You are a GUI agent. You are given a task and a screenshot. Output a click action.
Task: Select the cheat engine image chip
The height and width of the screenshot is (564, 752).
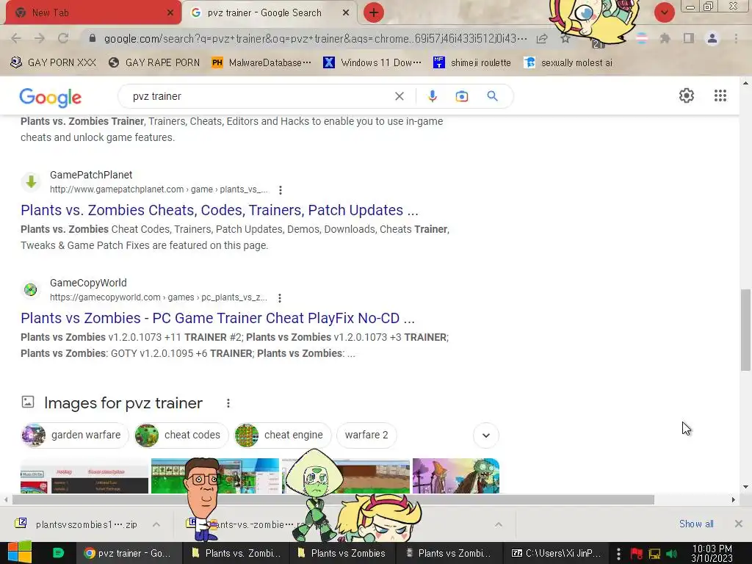(x=283, y=435)
